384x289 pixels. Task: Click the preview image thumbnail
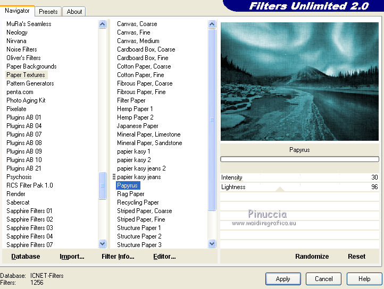pyautogui.click(x=299, y=81)
